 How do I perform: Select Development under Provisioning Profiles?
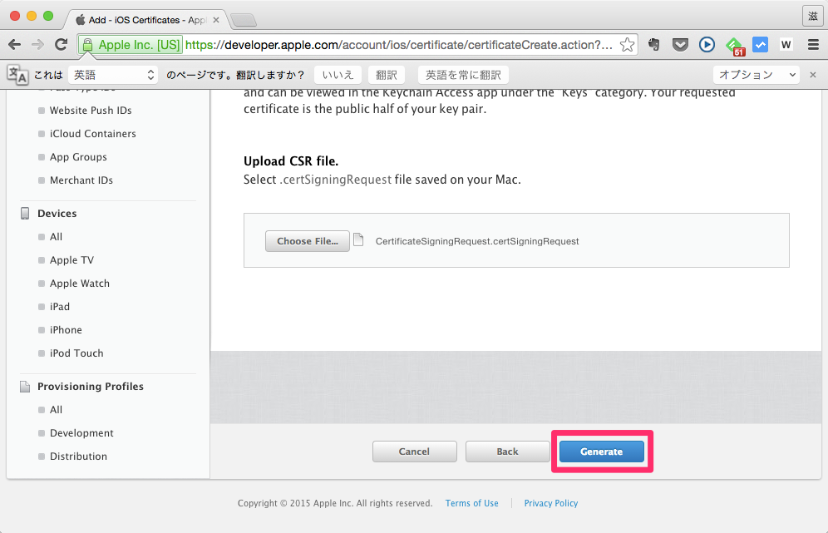point(81,433)
